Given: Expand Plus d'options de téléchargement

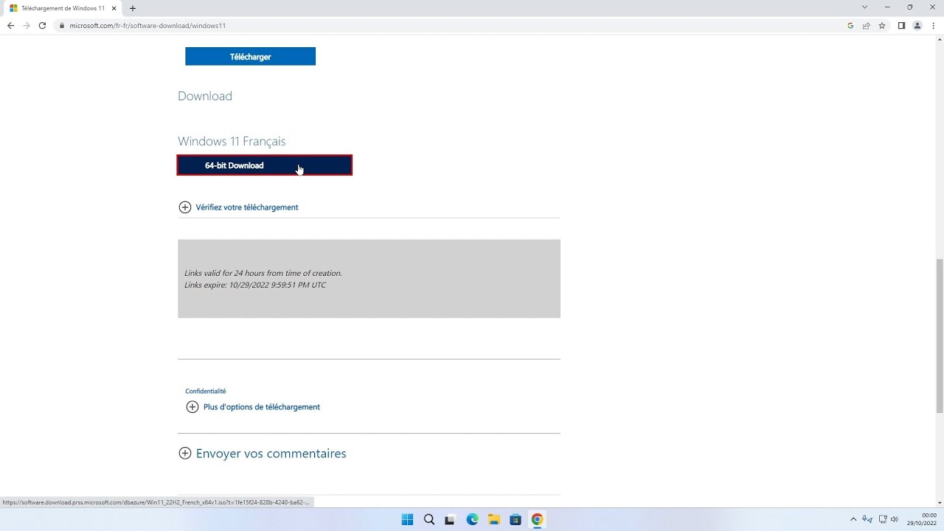Looking at the screenshot, I should [x=253, y=407].
